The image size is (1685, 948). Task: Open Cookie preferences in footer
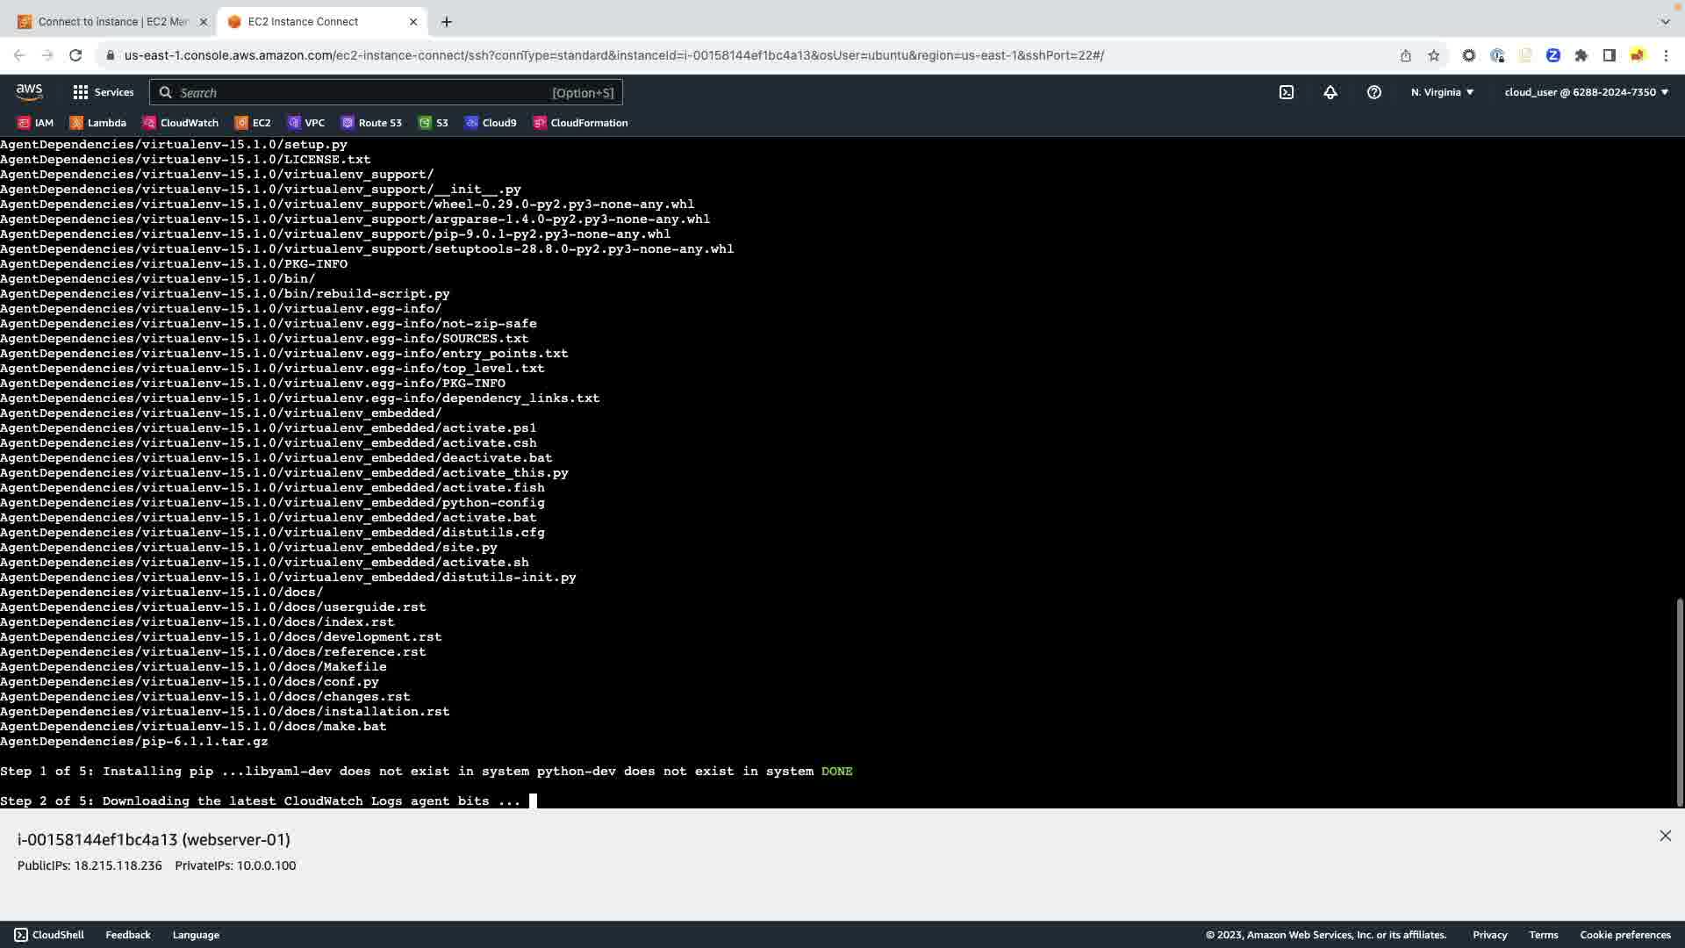click(1624, 935)
